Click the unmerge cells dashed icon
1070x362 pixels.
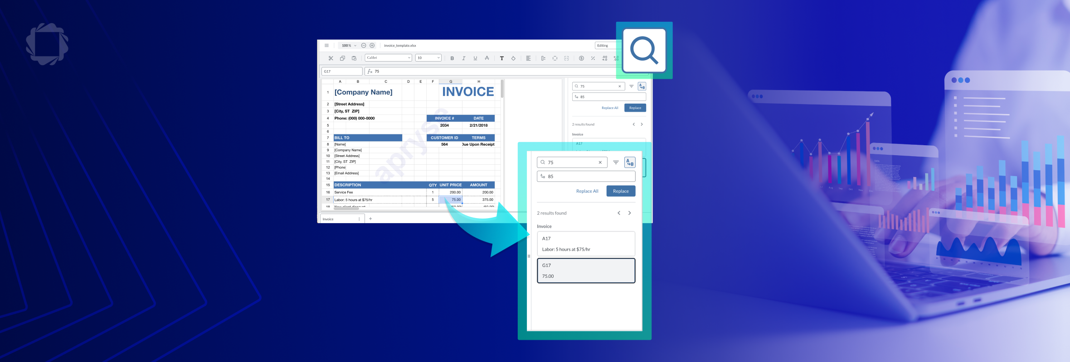tap(566, 58)
